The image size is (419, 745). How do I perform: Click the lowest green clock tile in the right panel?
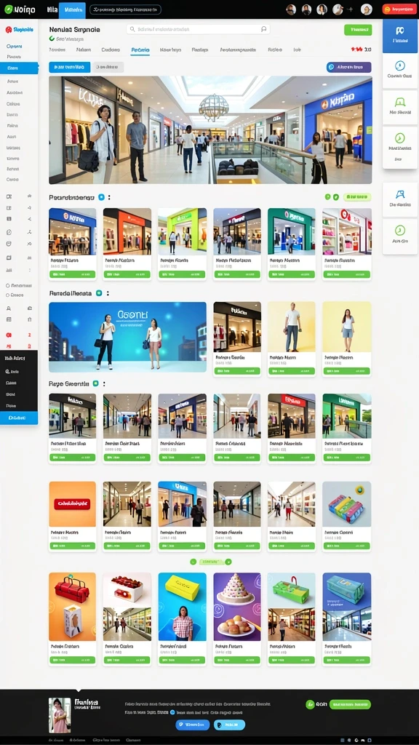click(x=400, y=235)
